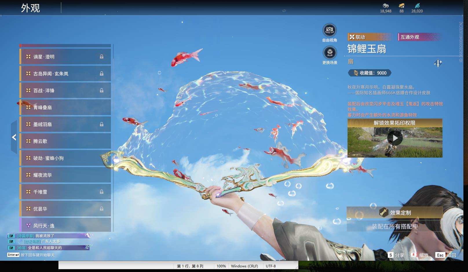Select the 青峰叠扇 fan skin
This screenshot has height=272, width=468.
pyautogui.click(x=65, y=107)
